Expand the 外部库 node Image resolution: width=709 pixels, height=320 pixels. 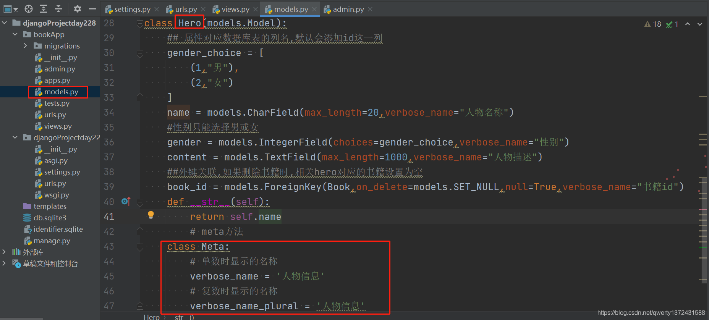tap(4, 252)
